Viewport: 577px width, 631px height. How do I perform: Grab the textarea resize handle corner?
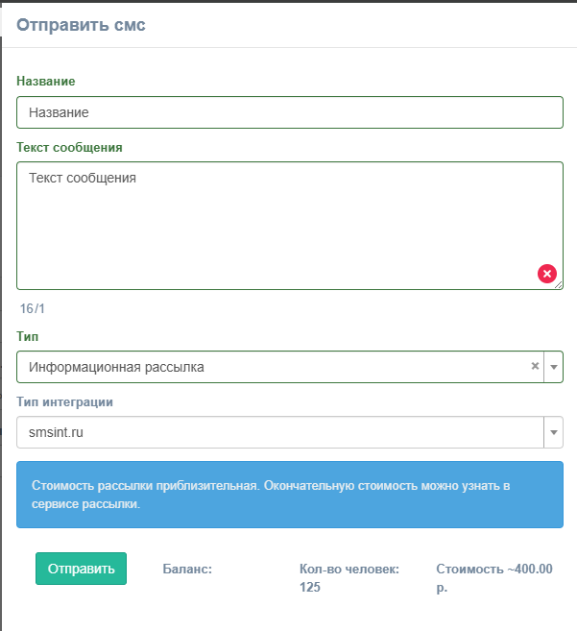click(558, 285)
